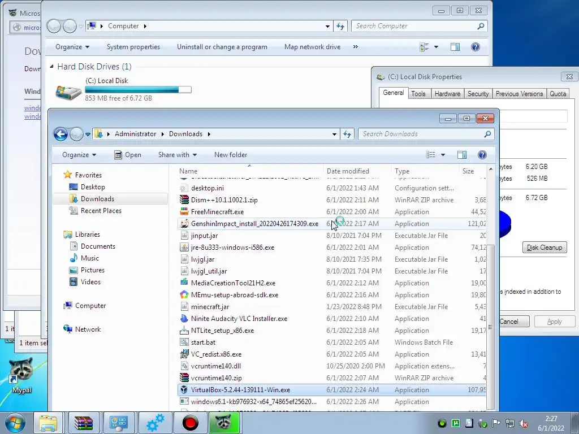Click magnifier icon in Search Downloads box
Viewport: 579px width, 434px height.
click(487, 134)
